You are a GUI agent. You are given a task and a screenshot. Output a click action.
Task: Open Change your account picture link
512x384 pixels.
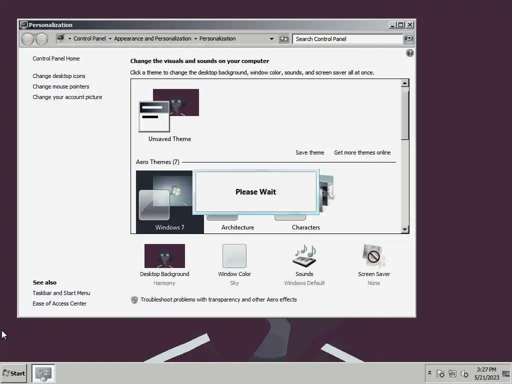click(67, 97)
